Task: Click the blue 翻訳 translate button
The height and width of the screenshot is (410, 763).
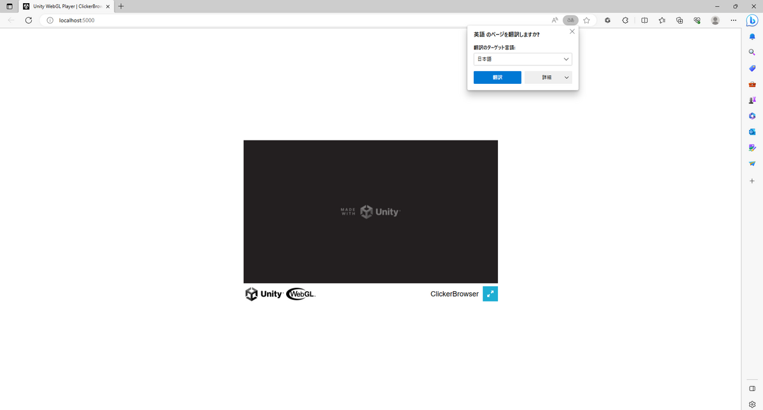Action: [497, 77]
